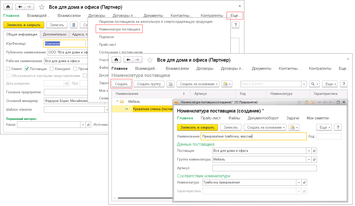Click the Поиск (Ctrl+F) search field

click(271, 84)
